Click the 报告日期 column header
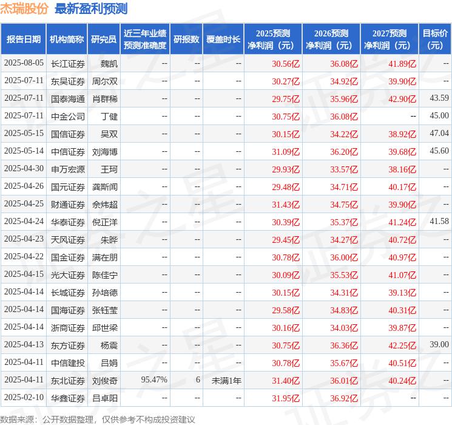The height and width of the screenshot is (425, 452). click(23, 39)
